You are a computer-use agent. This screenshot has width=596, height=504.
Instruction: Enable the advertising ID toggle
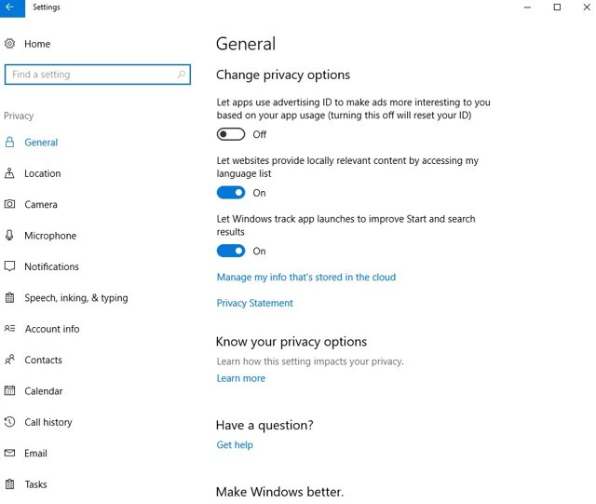pos(231,134)
